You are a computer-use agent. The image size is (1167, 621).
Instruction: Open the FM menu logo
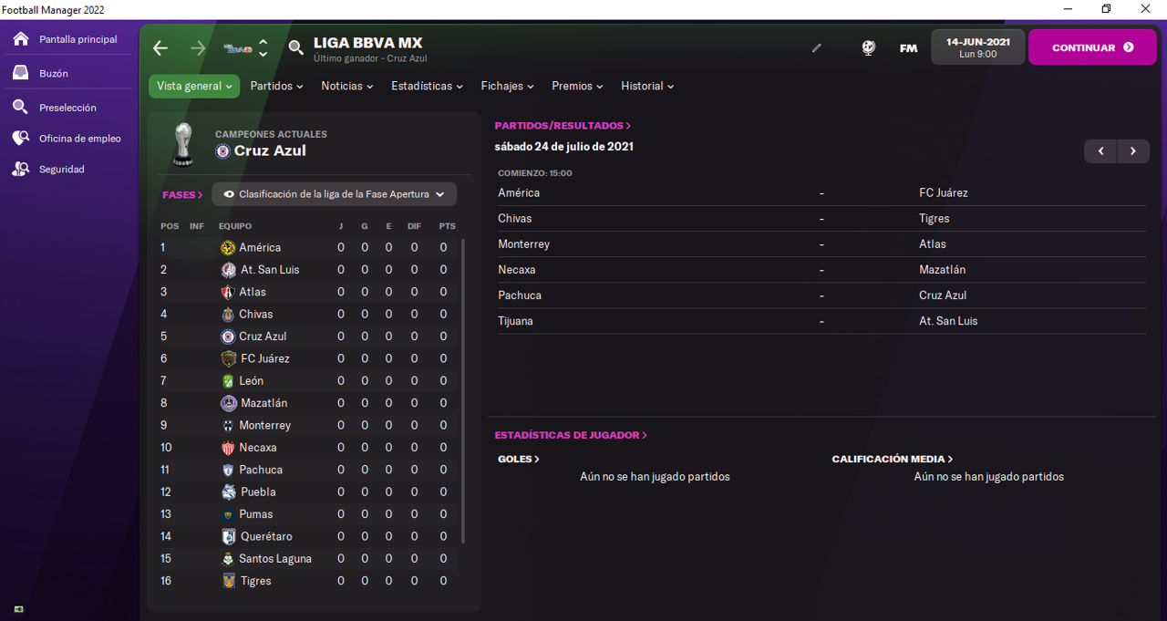(x=908, y=48)
